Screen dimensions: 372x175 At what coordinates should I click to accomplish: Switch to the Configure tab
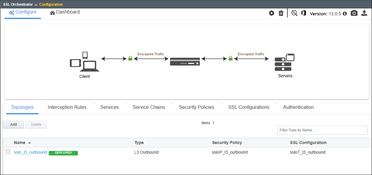tap(23, 12)
